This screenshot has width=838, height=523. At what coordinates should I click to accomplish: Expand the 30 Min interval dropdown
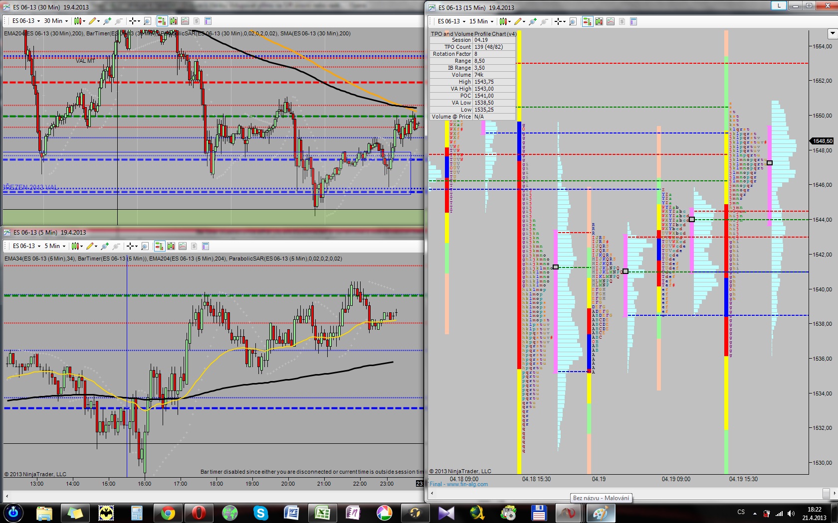66,21
